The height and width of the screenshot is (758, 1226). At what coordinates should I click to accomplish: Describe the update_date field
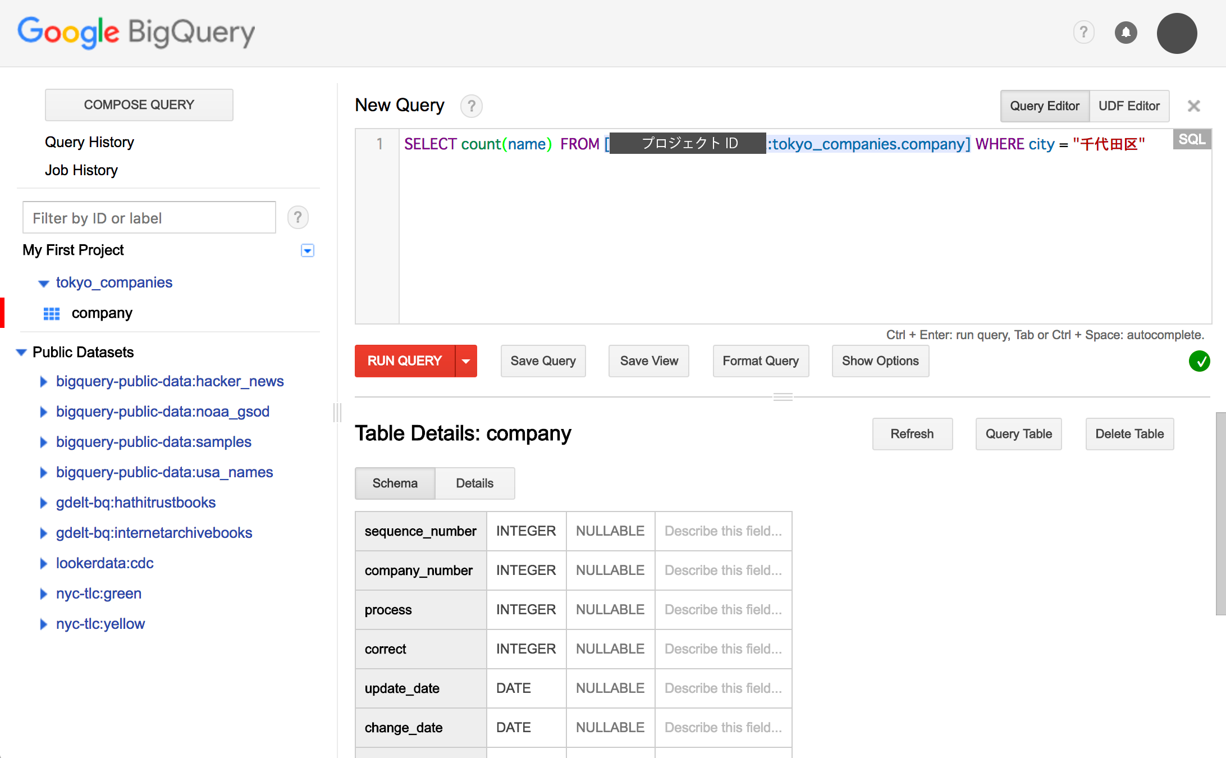(723, 688)
